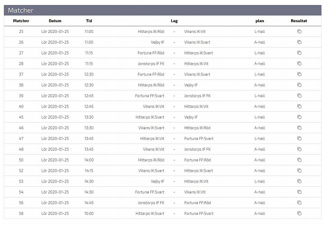Select Hittarps IK:Svart in match 27
The image size is (324, 225).
click(199, 53)
